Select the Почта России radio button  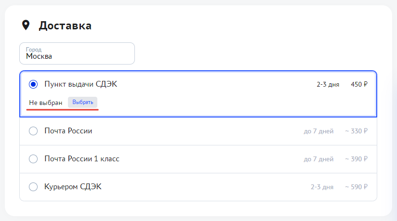point(33,131)
